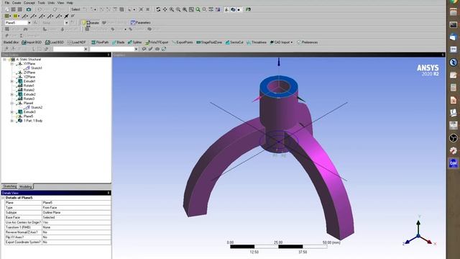The height and width of the screenshot is (259, 460).
Task: Collapse the Plane4 tree node
Action: coord(12,104)
